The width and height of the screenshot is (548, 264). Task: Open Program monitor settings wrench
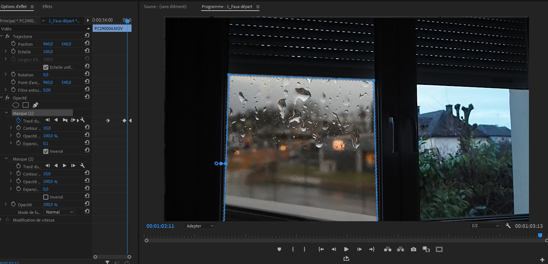tap(508, 226)
